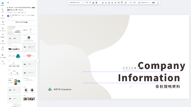Collapse the side panel with handle
The image size is (191, 107).
(37, 61)
